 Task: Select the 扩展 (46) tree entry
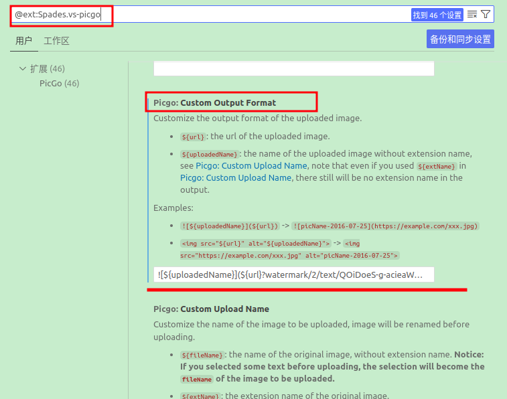pos(48,68)
